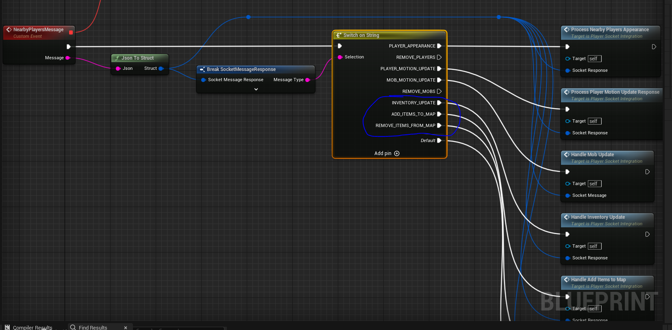Click the Socket Message Response input pin
The height and width of the screenshot is (330, 672).
pyautogui.click(x=203, y=80)
